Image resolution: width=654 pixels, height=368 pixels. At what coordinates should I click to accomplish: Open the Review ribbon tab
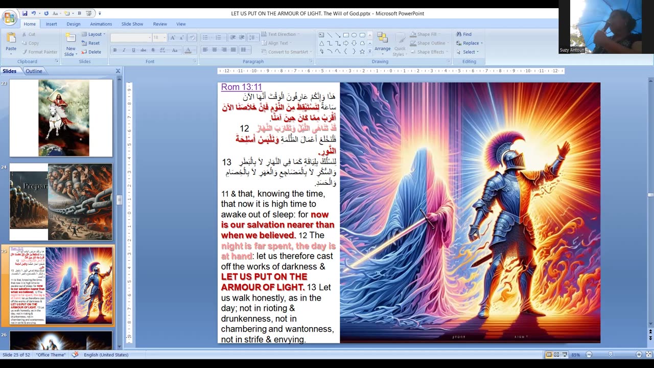pos(160,24)
